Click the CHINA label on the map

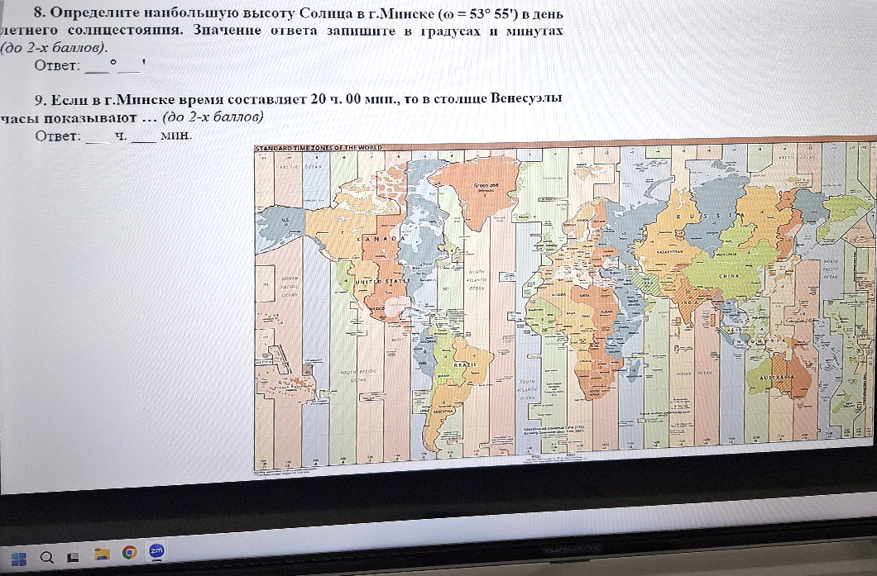(x=728, y=276)
